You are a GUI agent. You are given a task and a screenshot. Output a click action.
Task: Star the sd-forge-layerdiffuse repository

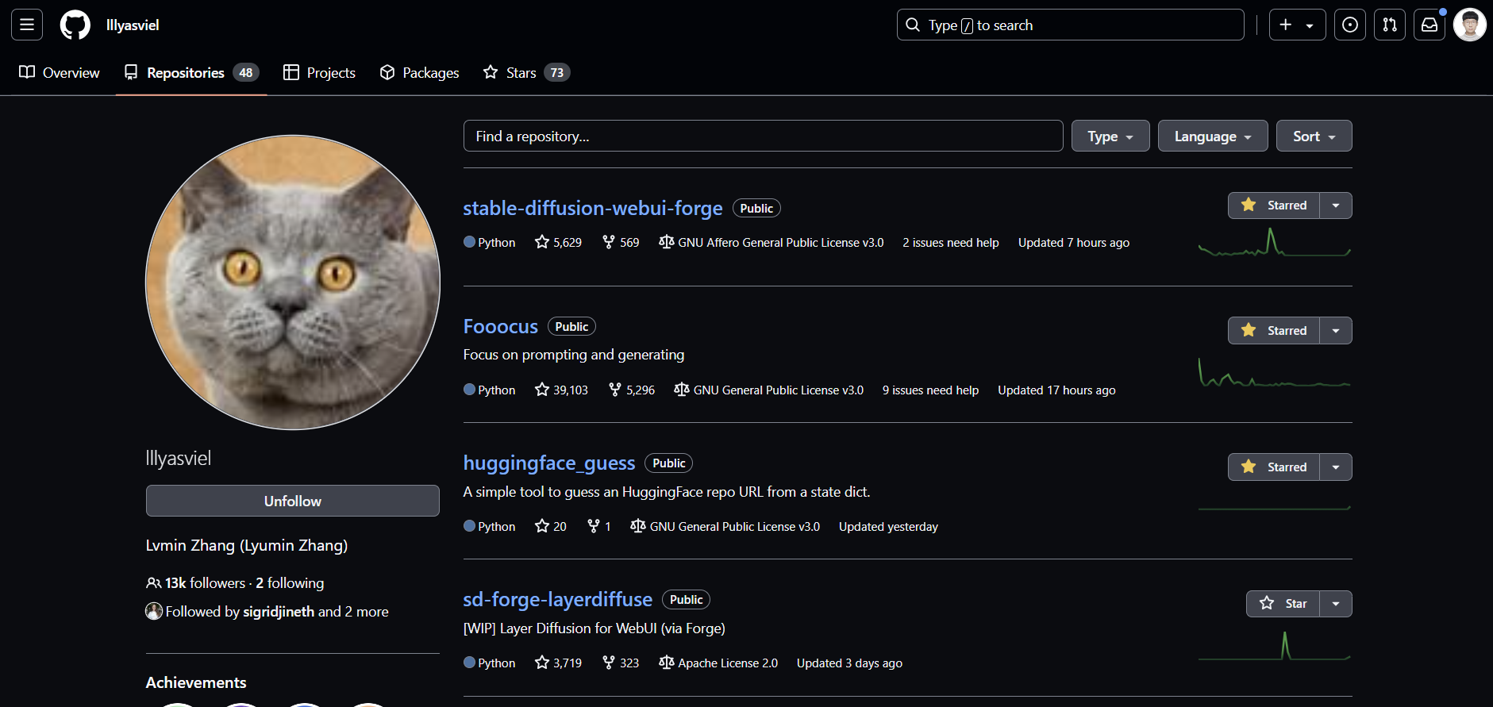tap(1283, 604)
